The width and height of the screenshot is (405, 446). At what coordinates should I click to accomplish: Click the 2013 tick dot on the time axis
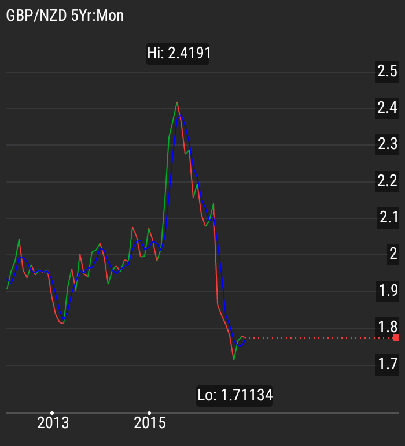tap(52, 413)
